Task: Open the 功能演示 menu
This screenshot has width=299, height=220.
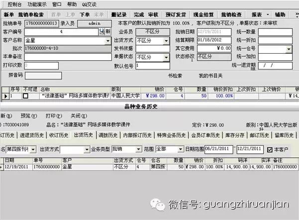Action: (x=37, y=4)
